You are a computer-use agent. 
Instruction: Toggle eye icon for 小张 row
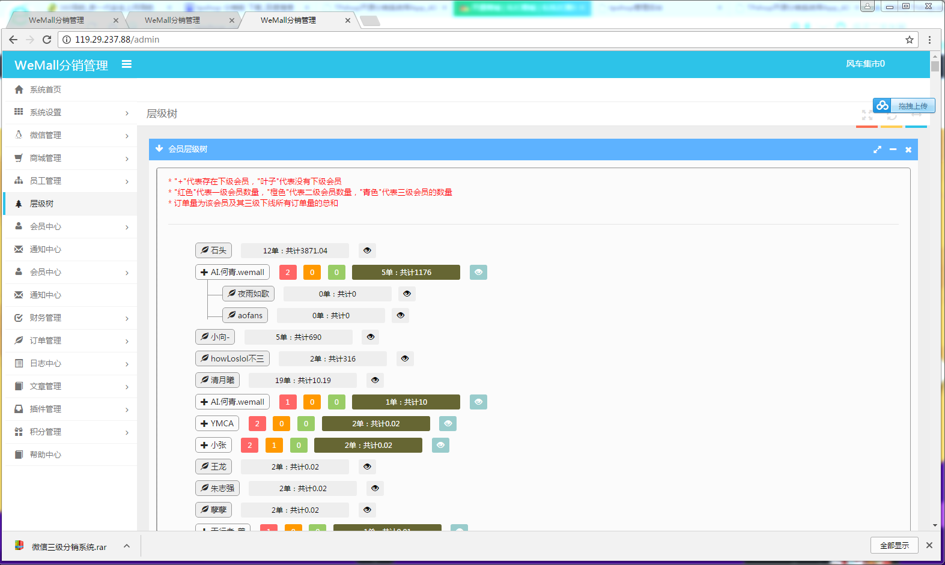[440, 445]
